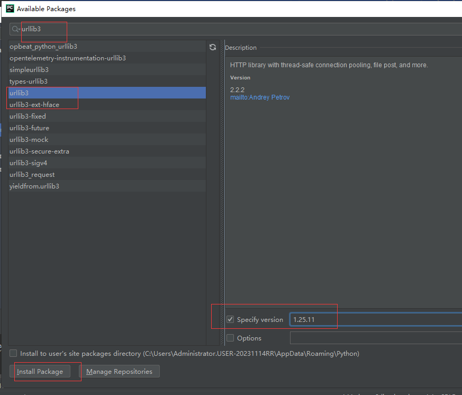Focus the Options text field
Viewport: 462px width, 395px height.
pyautogui.click(x=376, y=338)
